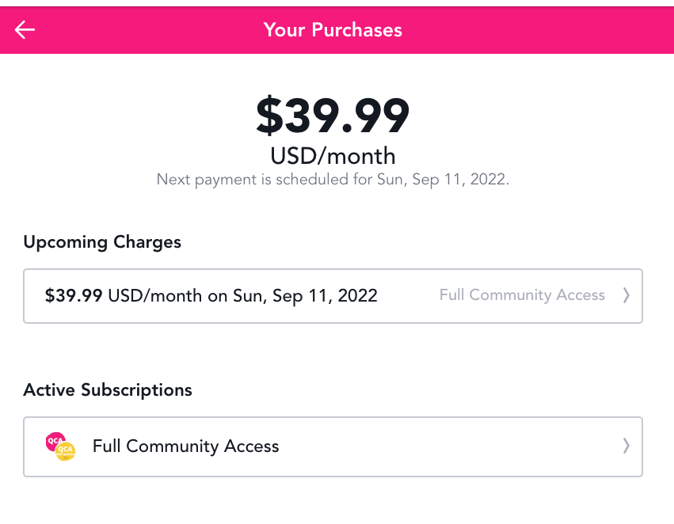Tap the Sun, Sep 11, 2022 date in the charge row
The width and height of the screenshot is (674, 524).
pos(305,296)
